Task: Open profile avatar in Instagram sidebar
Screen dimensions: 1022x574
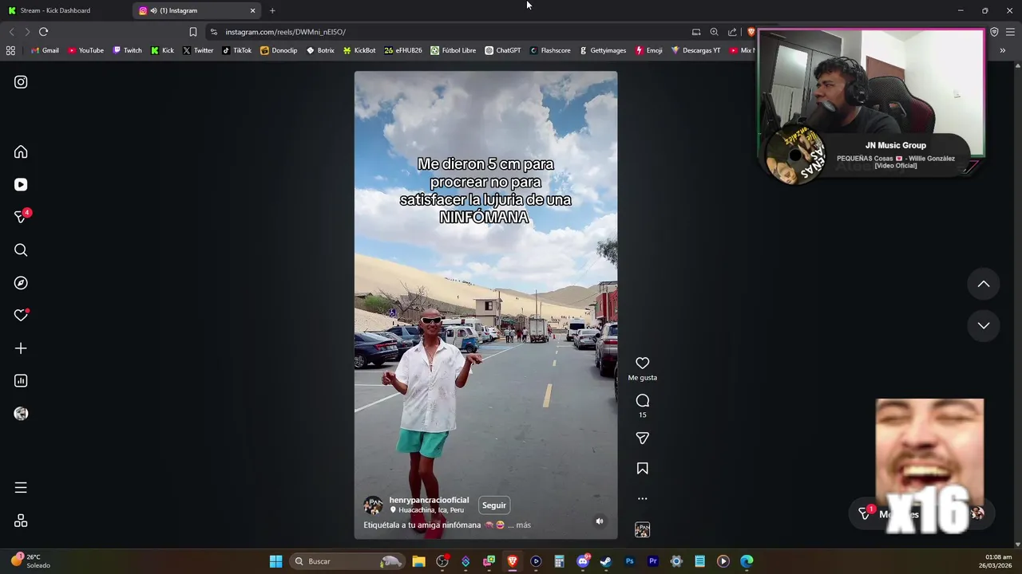Action: [x=21, y=414]
